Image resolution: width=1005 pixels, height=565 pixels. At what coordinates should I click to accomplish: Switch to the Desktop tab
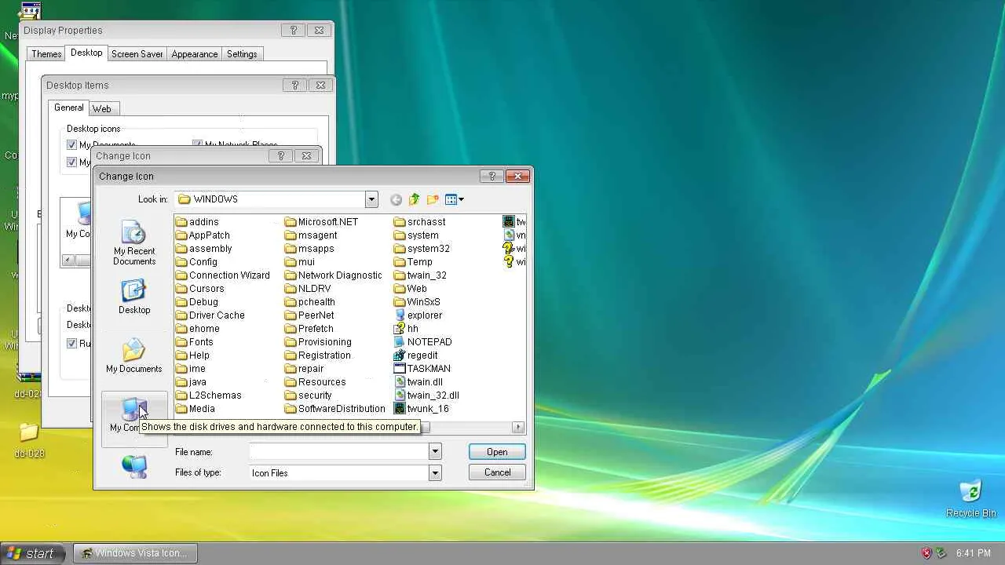point(86,53)
